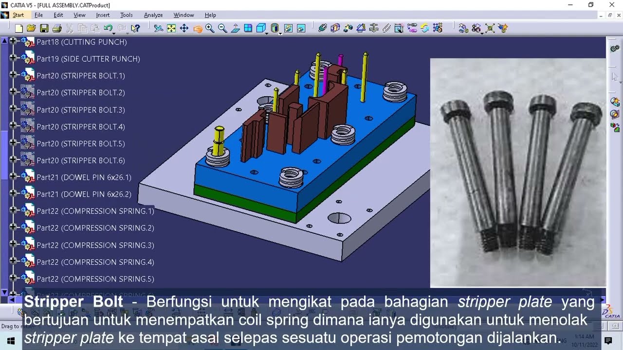Click the Hide/Show icon
This screenshot has width=623, height=350.
pyautogui.click(x=288, y=29)
